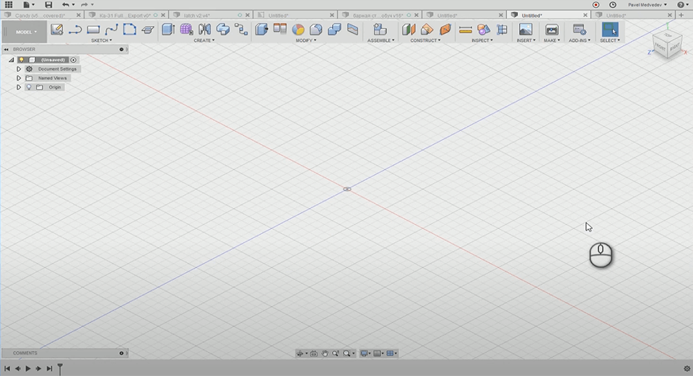The height and width of the screenshot is (376, 693).
Task: Select the Line sketch tool
Action: click(75, 30)
